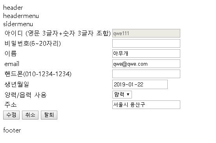The height and width of the screenshot is (143, 216).
Task: Click the 수정 button
Action: [x=11, y=115]
